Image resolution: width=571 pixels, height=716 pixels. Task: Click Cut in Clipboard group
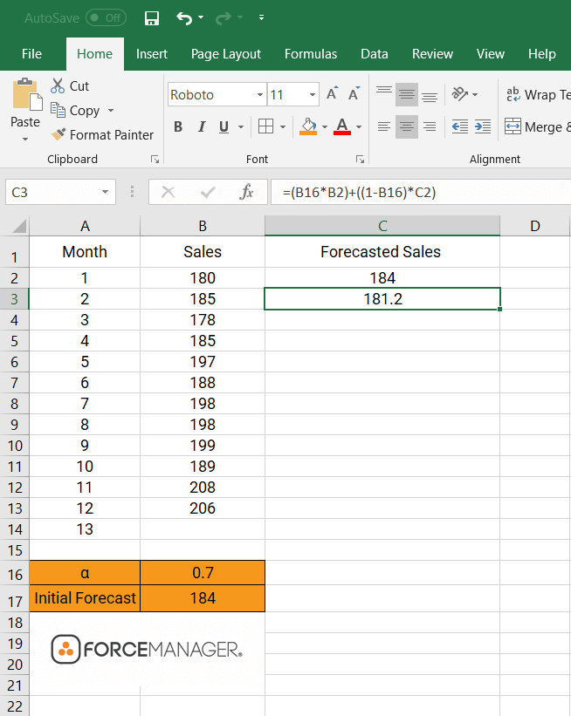[x=70, y=85]
